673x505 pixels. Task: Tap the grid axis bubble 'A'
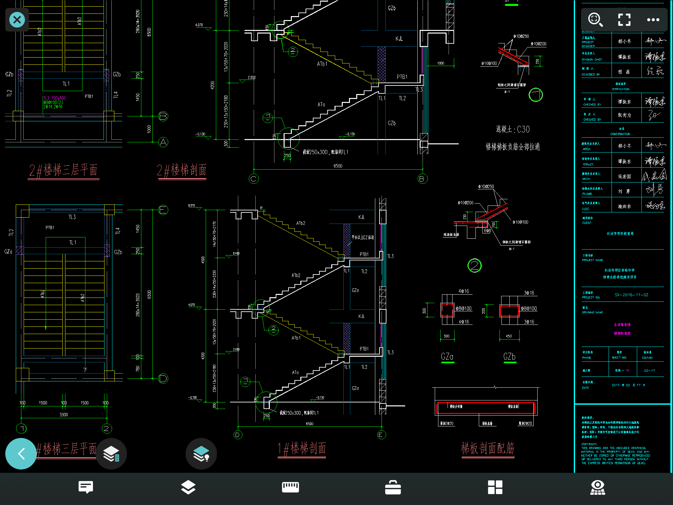(x=163, y=142)
